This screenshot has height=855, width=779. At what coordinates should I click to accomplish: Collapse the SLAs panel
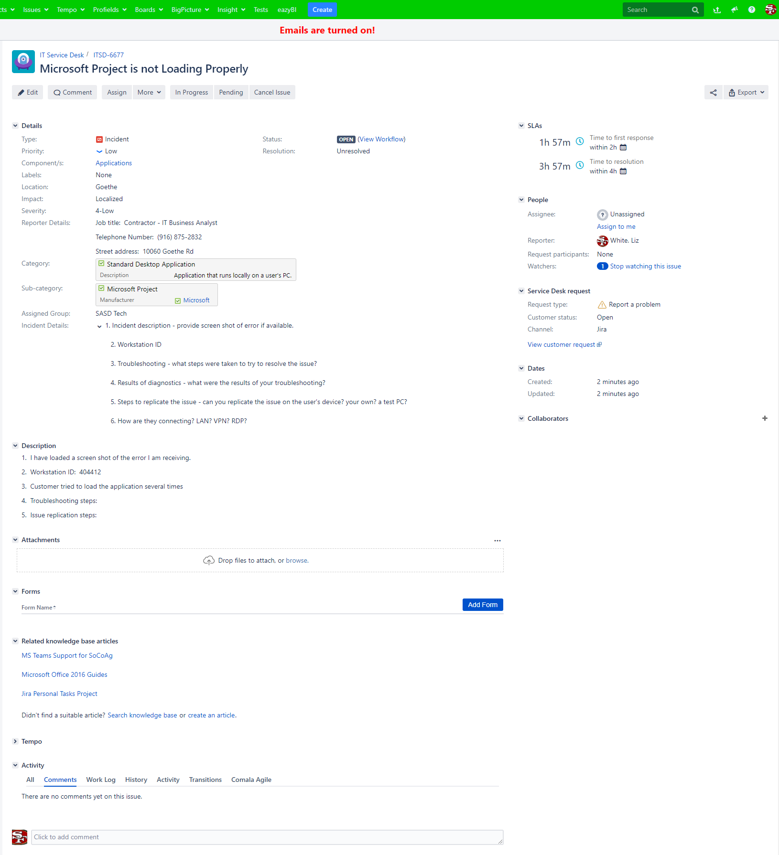(x=521, y=126)
